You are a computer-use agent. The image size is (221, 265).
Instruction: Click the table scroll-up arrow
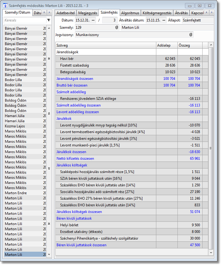[211, 45]
